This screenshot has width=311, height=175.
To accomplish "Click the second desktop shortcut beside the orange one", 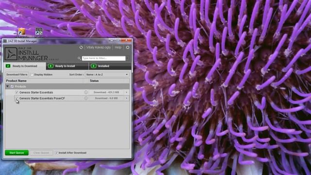I will pos(39,32).
